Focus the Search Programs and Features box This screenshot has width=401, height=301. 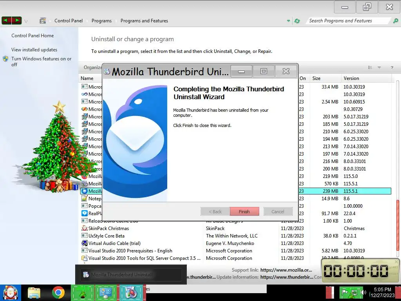(x=348, y=21)
